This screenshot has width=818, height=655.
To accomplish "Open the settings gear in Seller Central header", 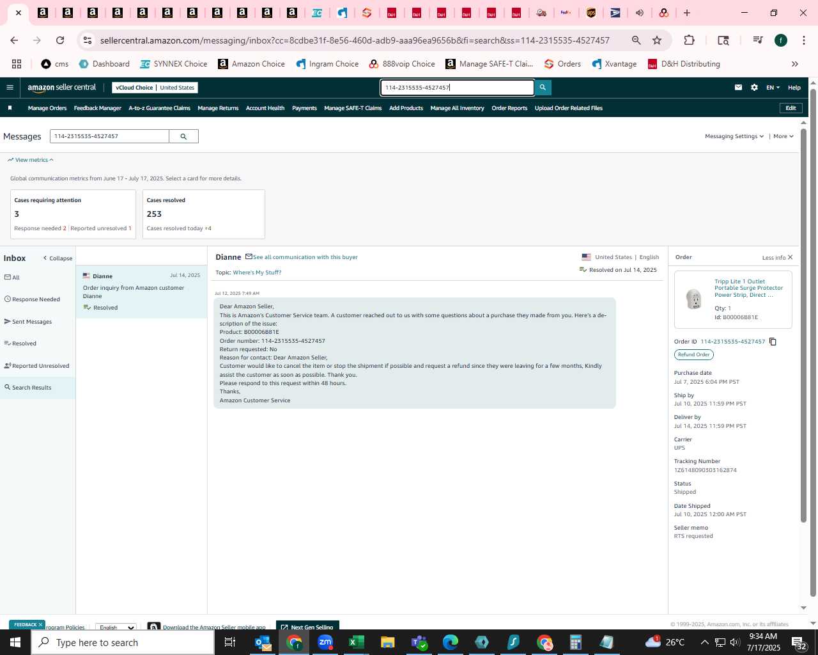I will (754, 88).
